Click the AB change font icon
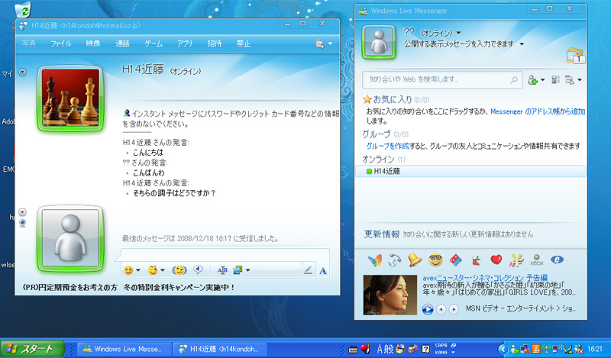 (222, 270)
